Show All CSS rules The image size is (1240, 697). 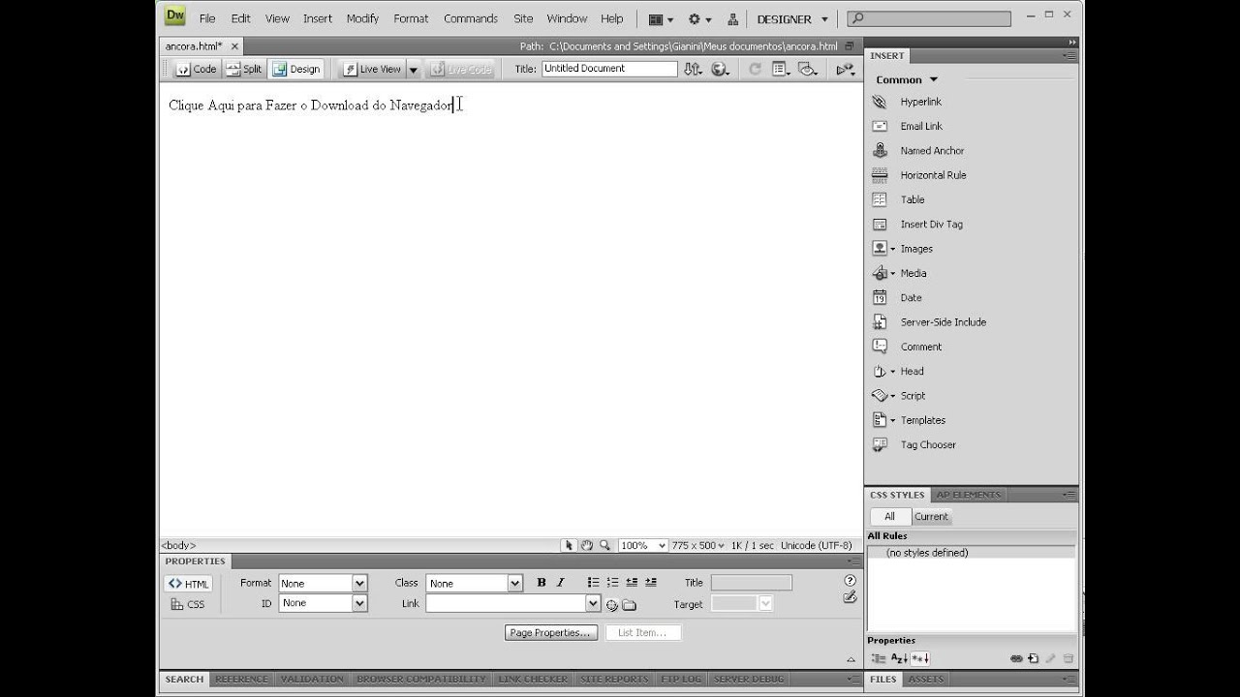(889, 517)
